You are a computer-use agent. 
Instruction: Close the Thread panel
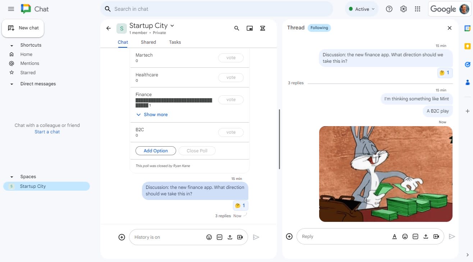[449, 28]
